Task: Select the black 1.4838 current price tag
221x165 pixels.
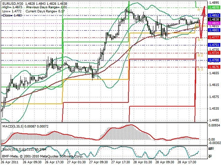Action: [x=214, y=20]
